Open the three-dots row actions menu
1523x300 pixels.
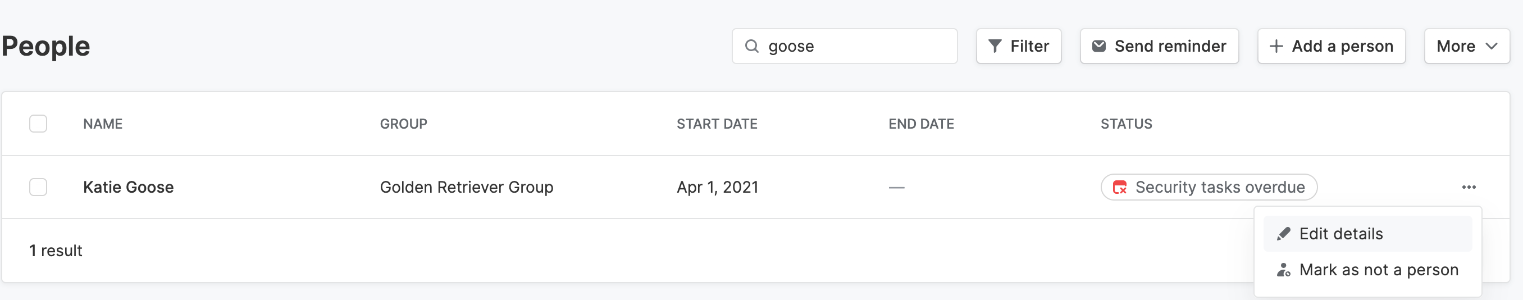1469,187
